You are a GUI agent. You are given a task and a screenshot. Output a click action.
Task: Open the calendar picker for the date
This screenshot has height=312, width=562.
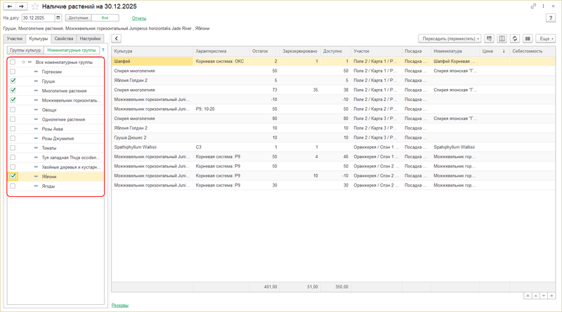[58, 17]
